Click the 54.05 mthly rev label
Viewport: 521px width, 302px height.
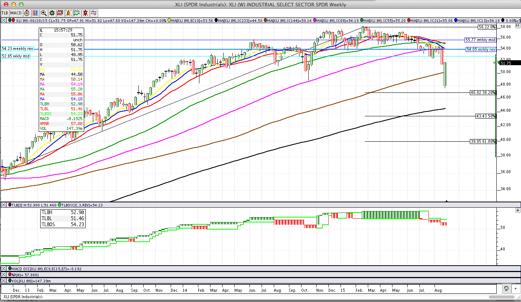coord(480,49)
